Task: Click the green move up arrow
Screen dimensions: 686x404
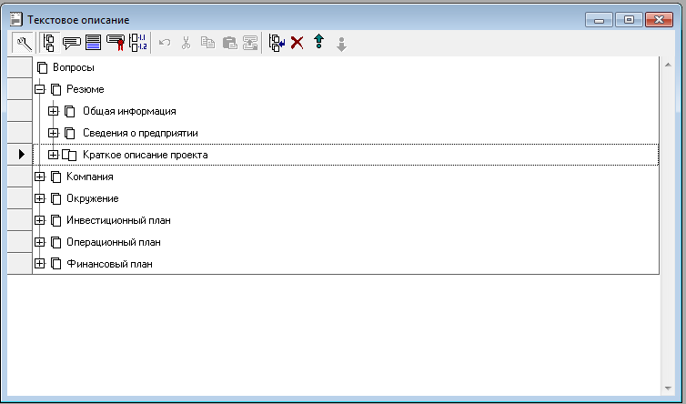Action: click(319, 42)
